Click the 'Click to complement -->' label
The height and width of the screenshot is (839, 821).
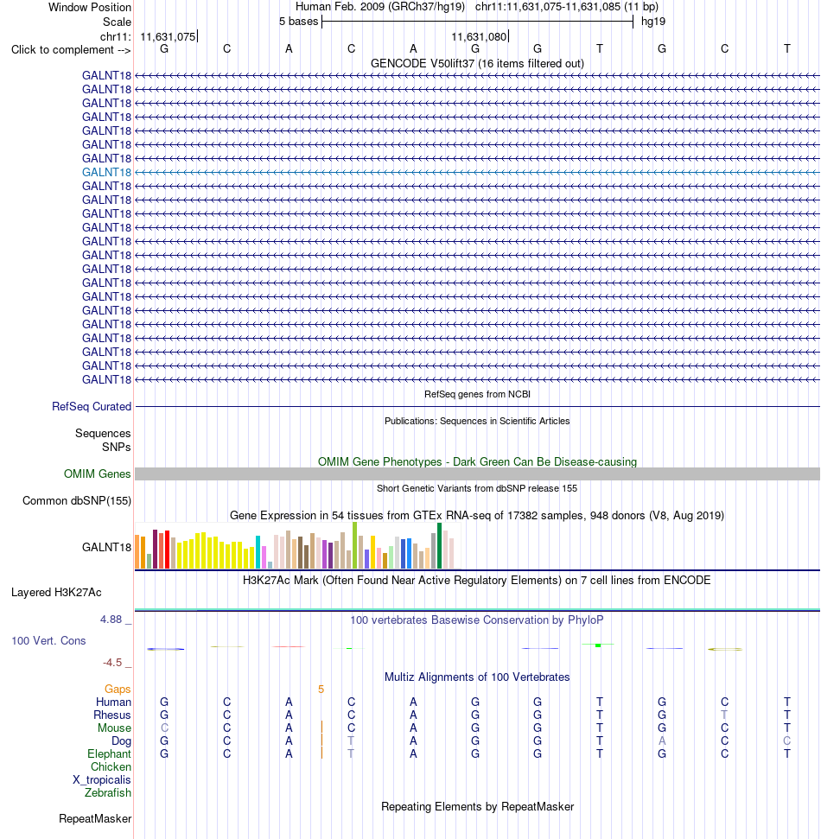tap(71, 50)
